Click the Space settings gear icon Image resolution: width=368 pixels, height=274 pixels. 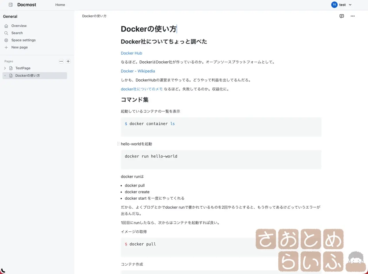(6, 40)
